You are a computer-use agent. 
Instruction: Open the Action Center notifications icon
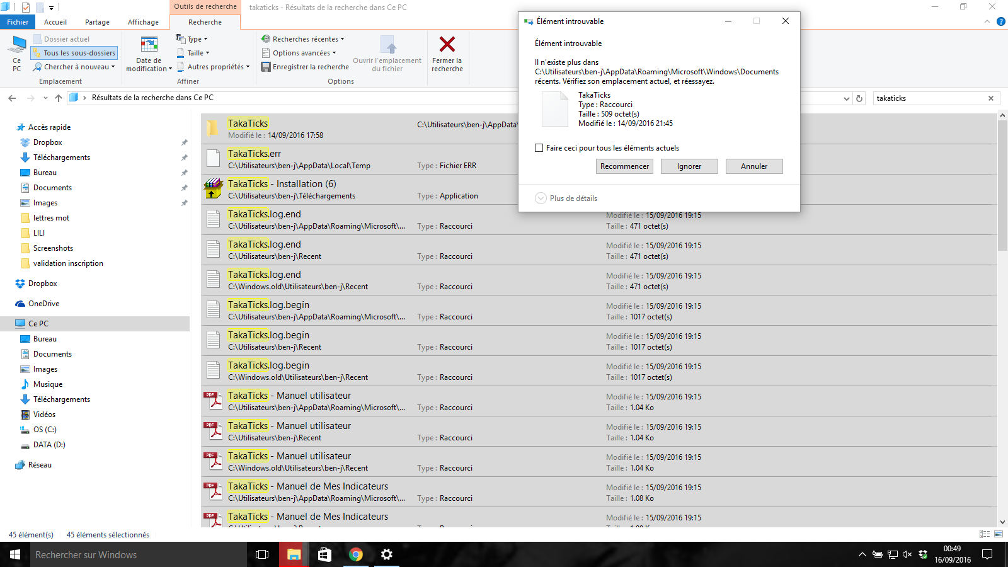coord(987,554)
